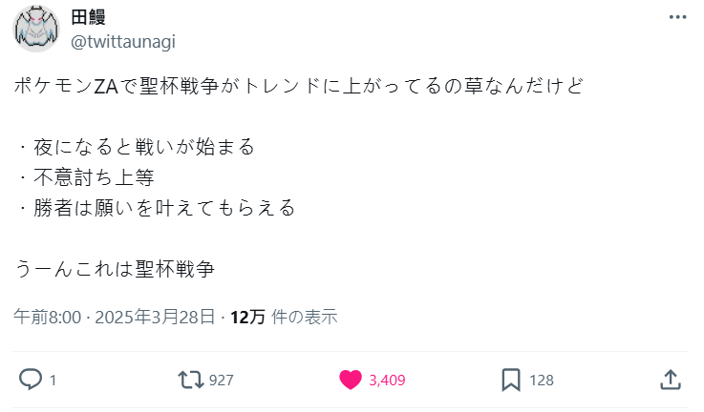Click the @twittaunagi handle
Screen dimensions: 704x412
(123, 41)
